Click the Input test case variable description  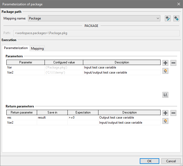[x=122, y=67]
